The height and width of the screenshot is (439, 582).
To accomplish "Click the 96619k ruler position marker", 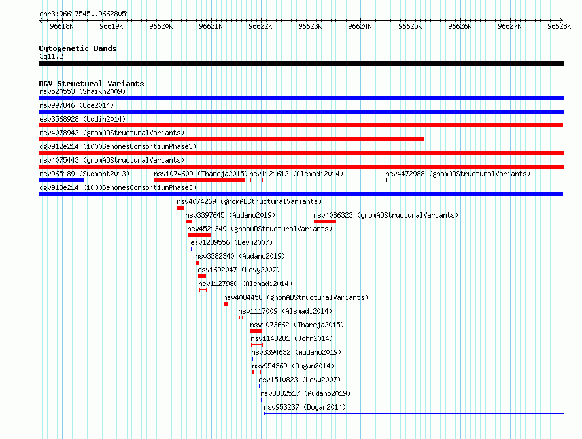I will coord(111,26).
